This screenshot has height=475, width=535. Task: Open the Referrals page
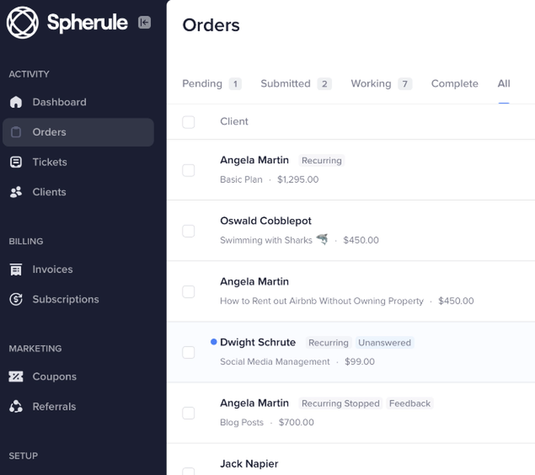click(x=54, y=407)
